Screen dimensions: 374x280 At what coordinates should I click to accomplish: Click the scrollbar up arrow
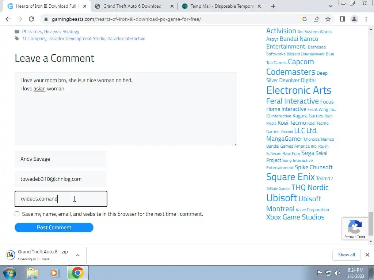(371, 30)
